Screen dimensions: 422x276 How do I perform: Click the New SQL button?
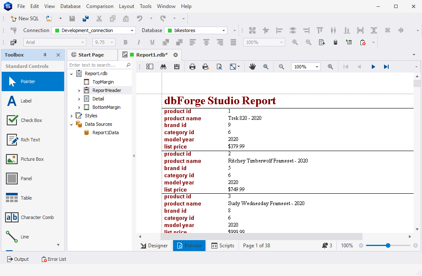(24, 19)
